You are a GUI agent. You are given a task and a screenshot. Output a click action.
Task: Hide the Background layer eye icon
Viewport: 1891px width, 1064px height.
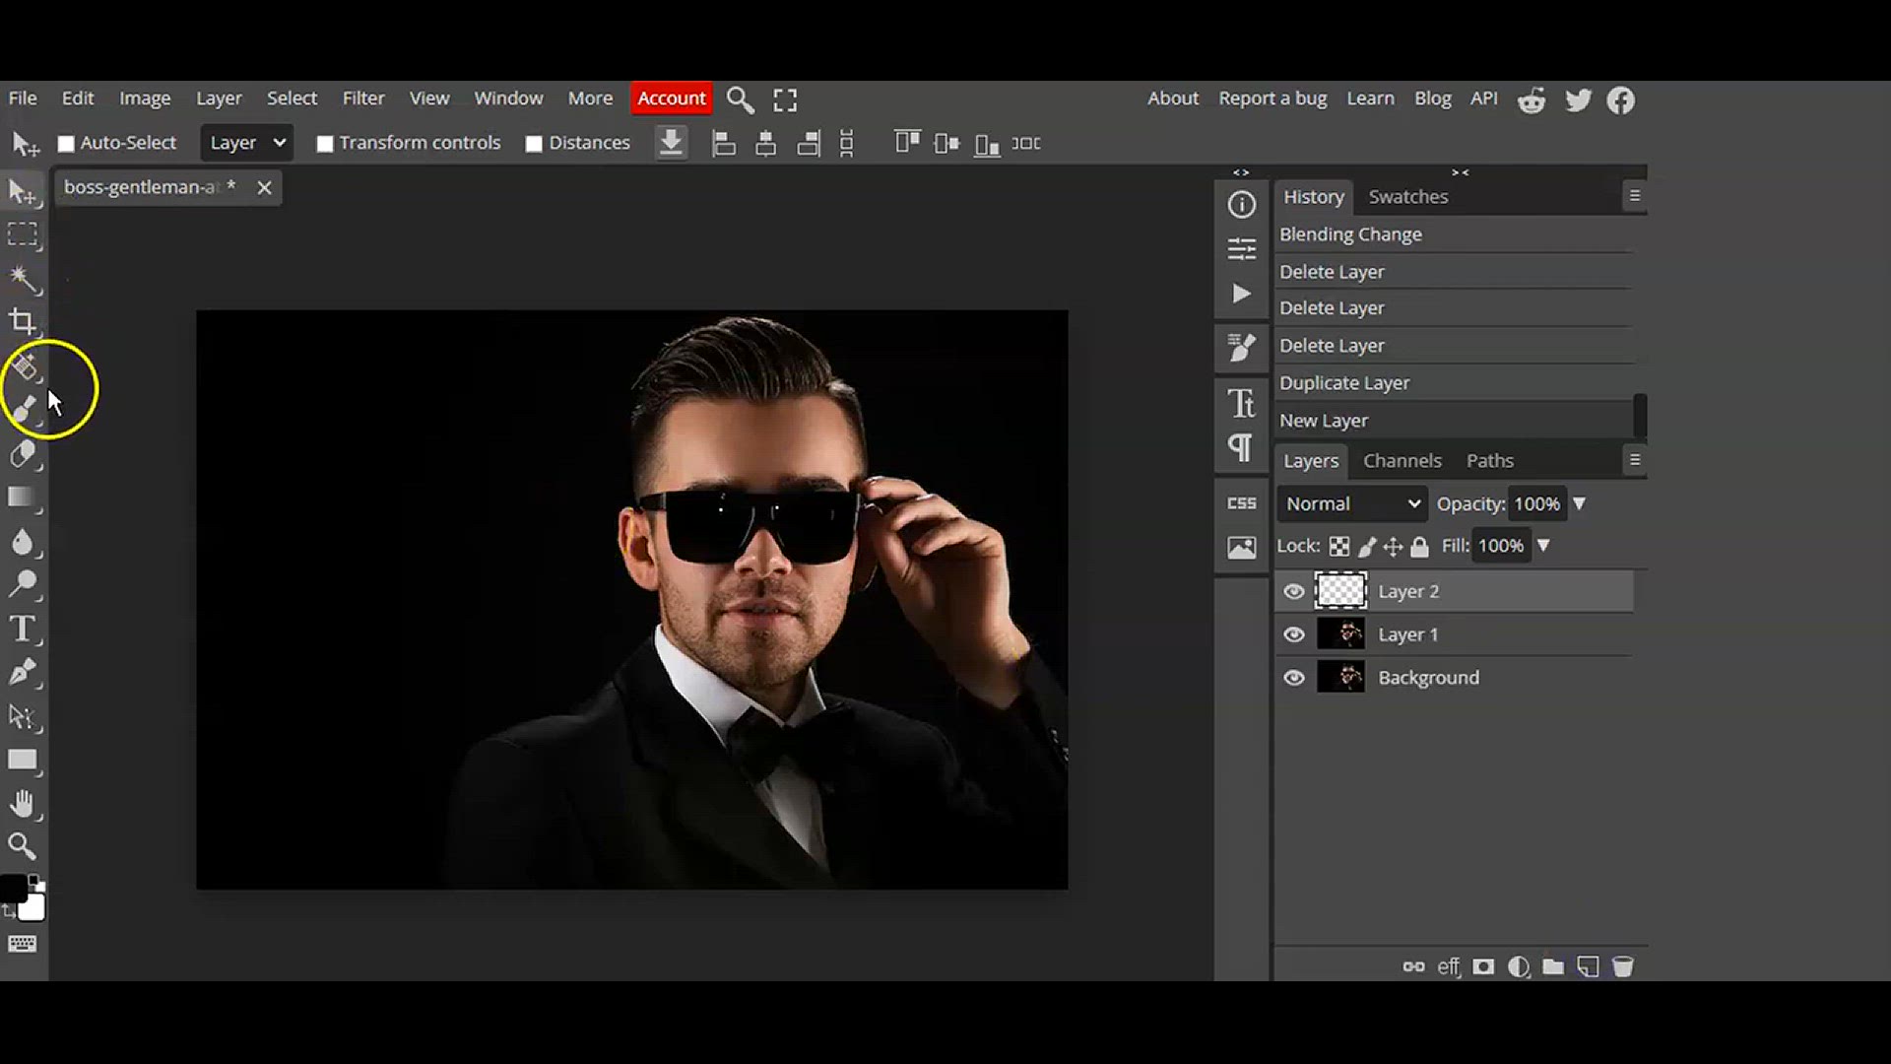click(x=1294, y=678)
